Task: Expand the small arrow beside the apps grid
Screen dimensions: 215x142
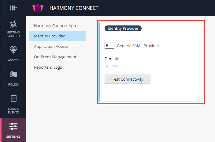Action: (x=16, y=8)
